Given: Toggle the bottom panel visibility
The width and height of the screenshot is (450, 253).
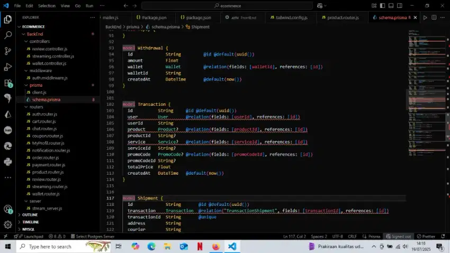Looking at the screenshot, I should click(391, 5).
